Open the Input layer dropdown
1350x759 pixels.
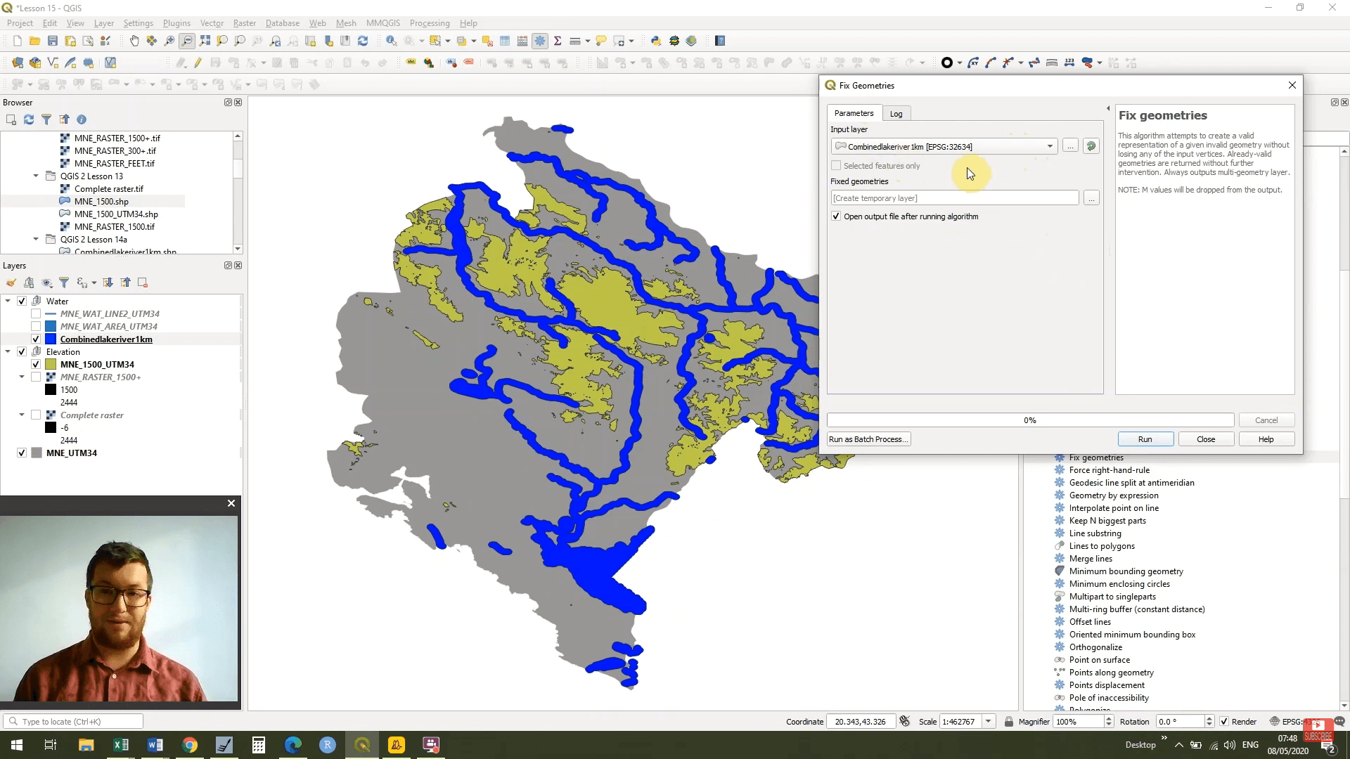coord(944,146)
